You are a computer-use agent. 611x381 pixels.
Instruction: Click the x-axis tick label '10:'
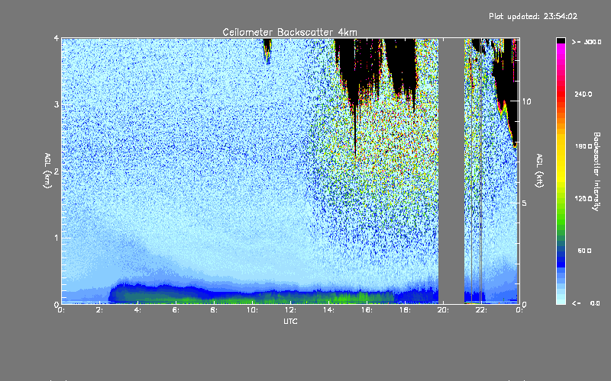pos(253,310)
